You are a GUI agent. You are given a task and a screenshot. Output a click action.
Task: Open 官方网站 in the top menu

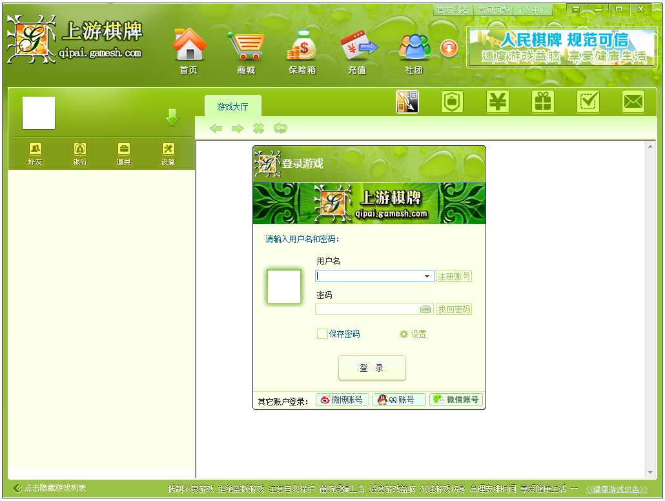(453, 10)
